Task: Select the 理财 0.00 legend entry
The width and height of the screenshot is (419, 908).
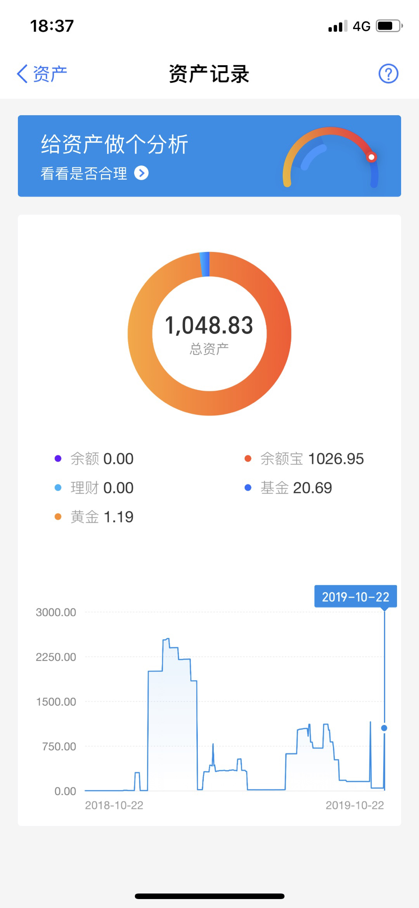Action: (x=94, y=488)
